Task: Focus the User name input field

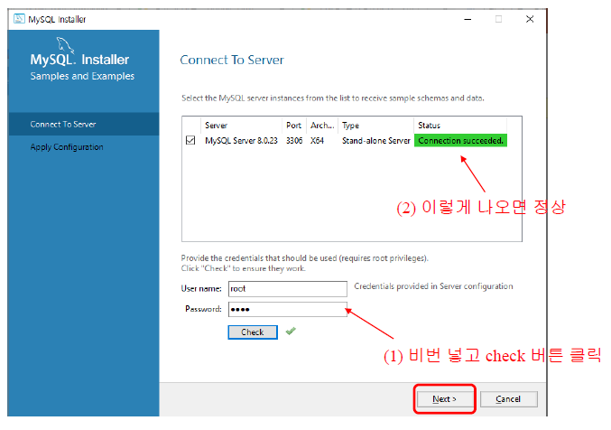Action: 288,289
